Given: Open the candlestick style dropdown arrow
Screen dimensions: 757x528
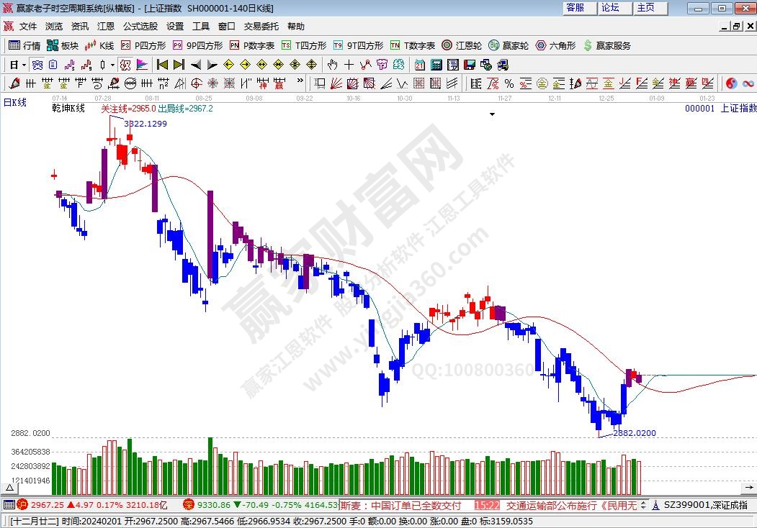Looking at the screenshot, I should [112, 65].
